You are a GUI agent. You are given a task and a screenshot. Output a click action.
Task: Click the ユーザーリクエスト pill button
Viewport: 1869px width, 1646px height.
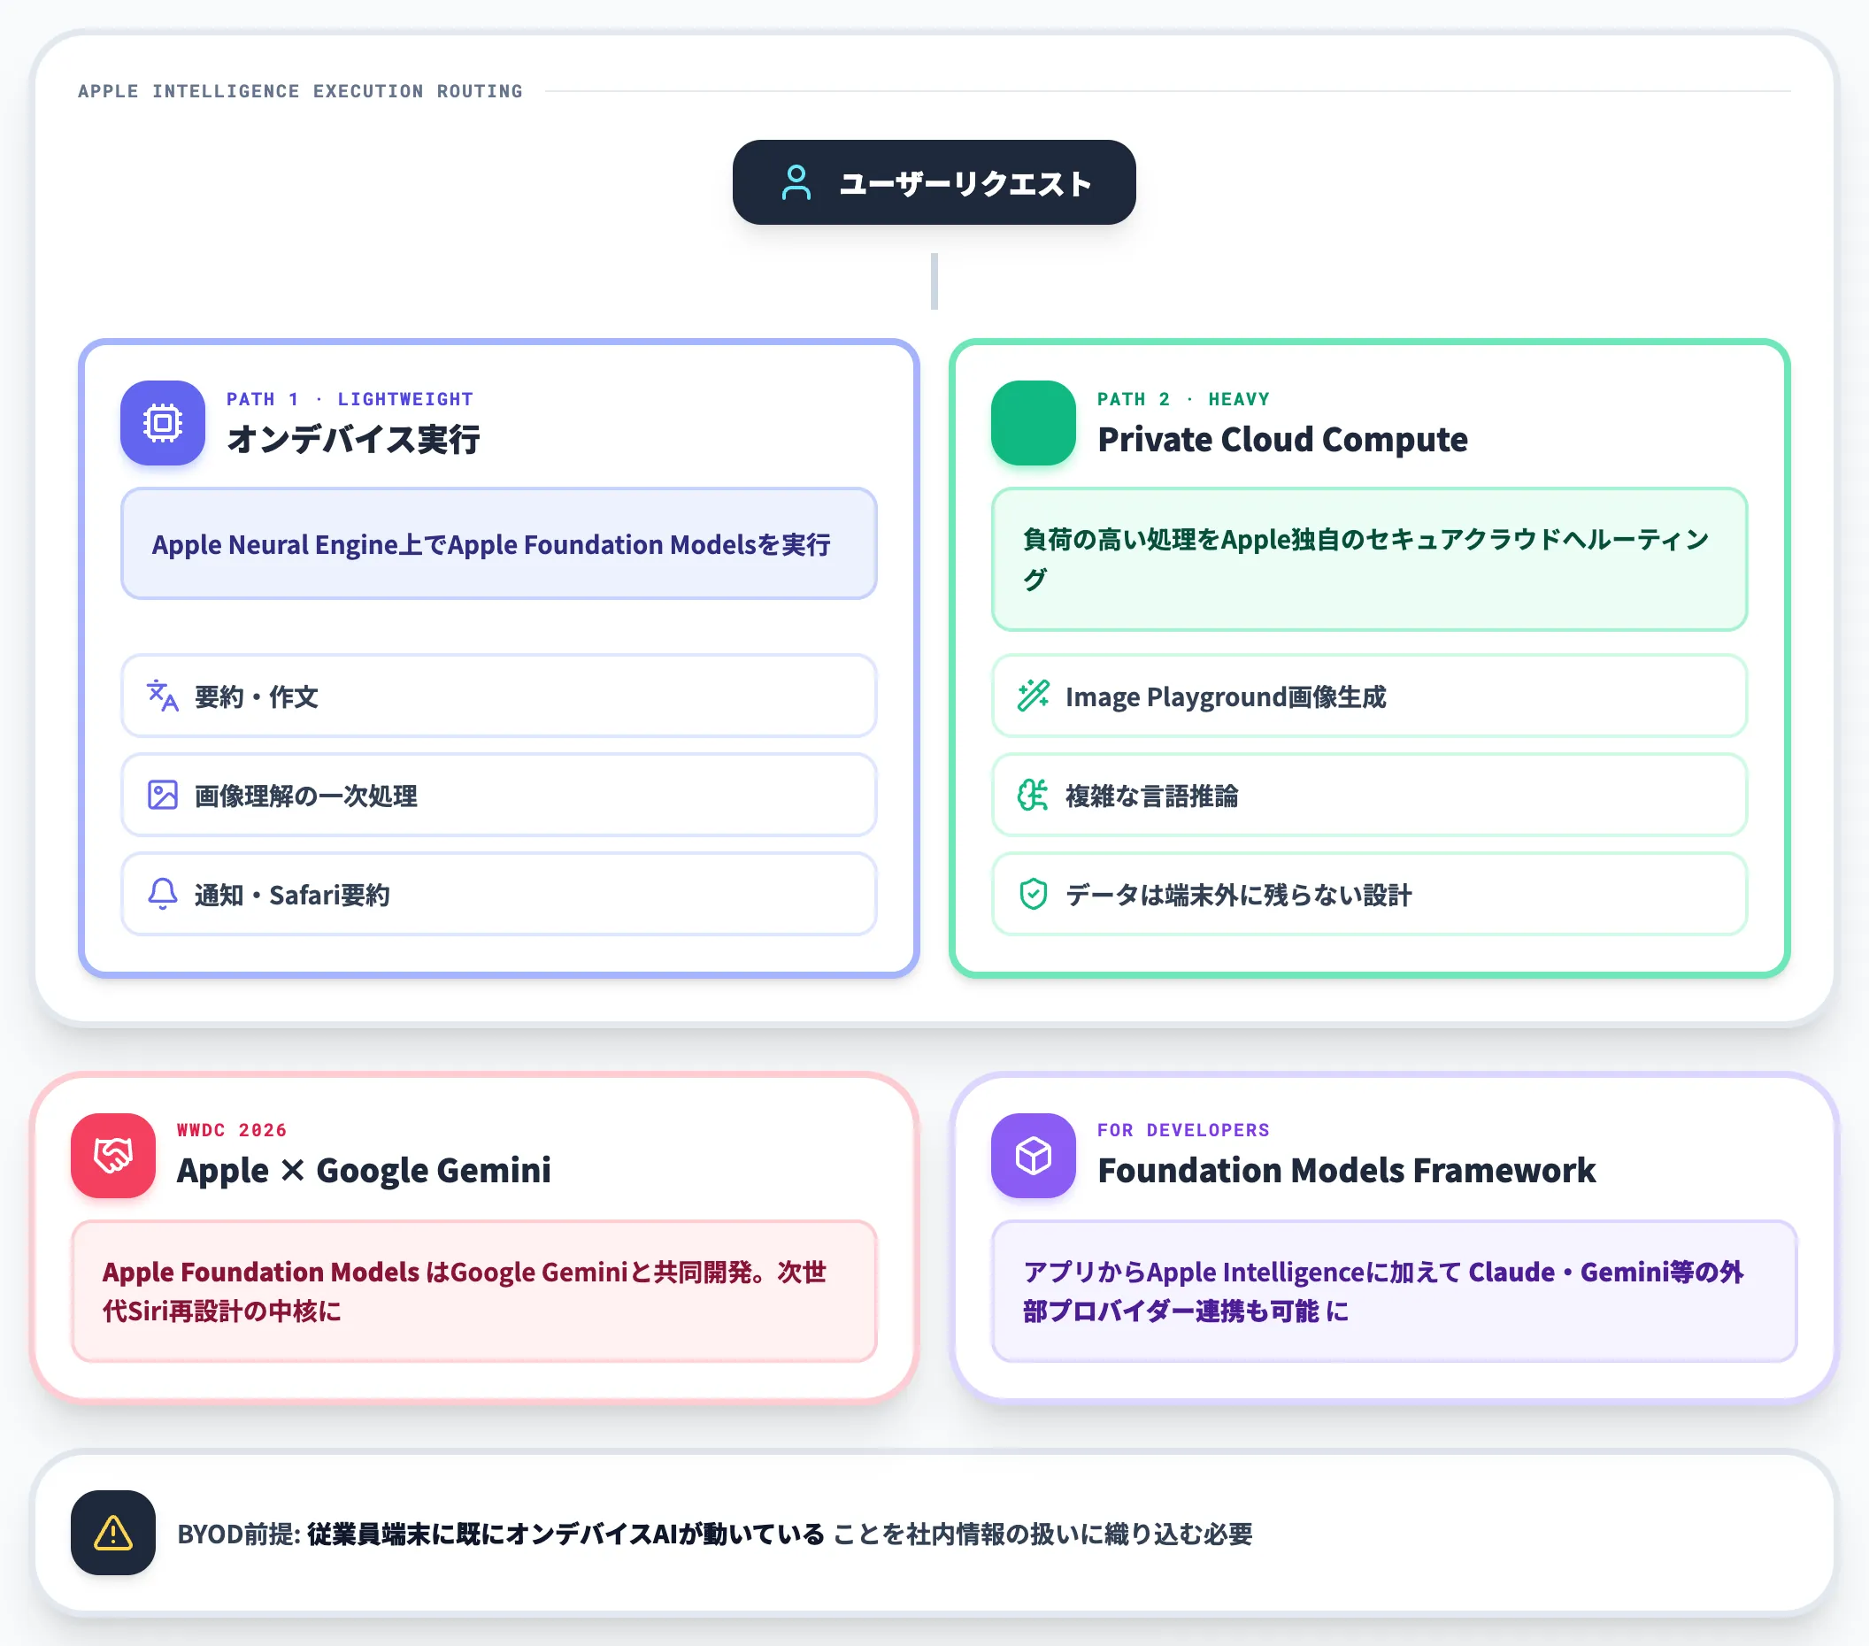(934, 183)
